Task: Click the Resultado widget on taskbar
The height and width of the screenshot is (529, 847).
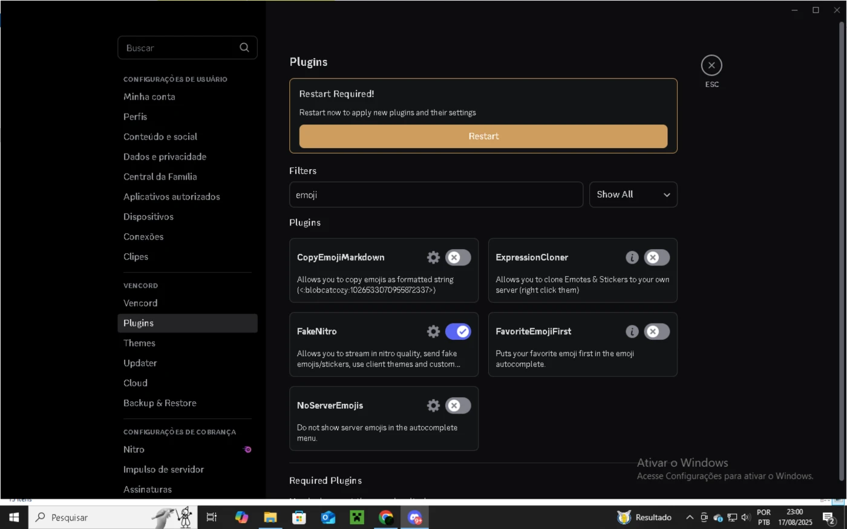Action: (644, 518)
